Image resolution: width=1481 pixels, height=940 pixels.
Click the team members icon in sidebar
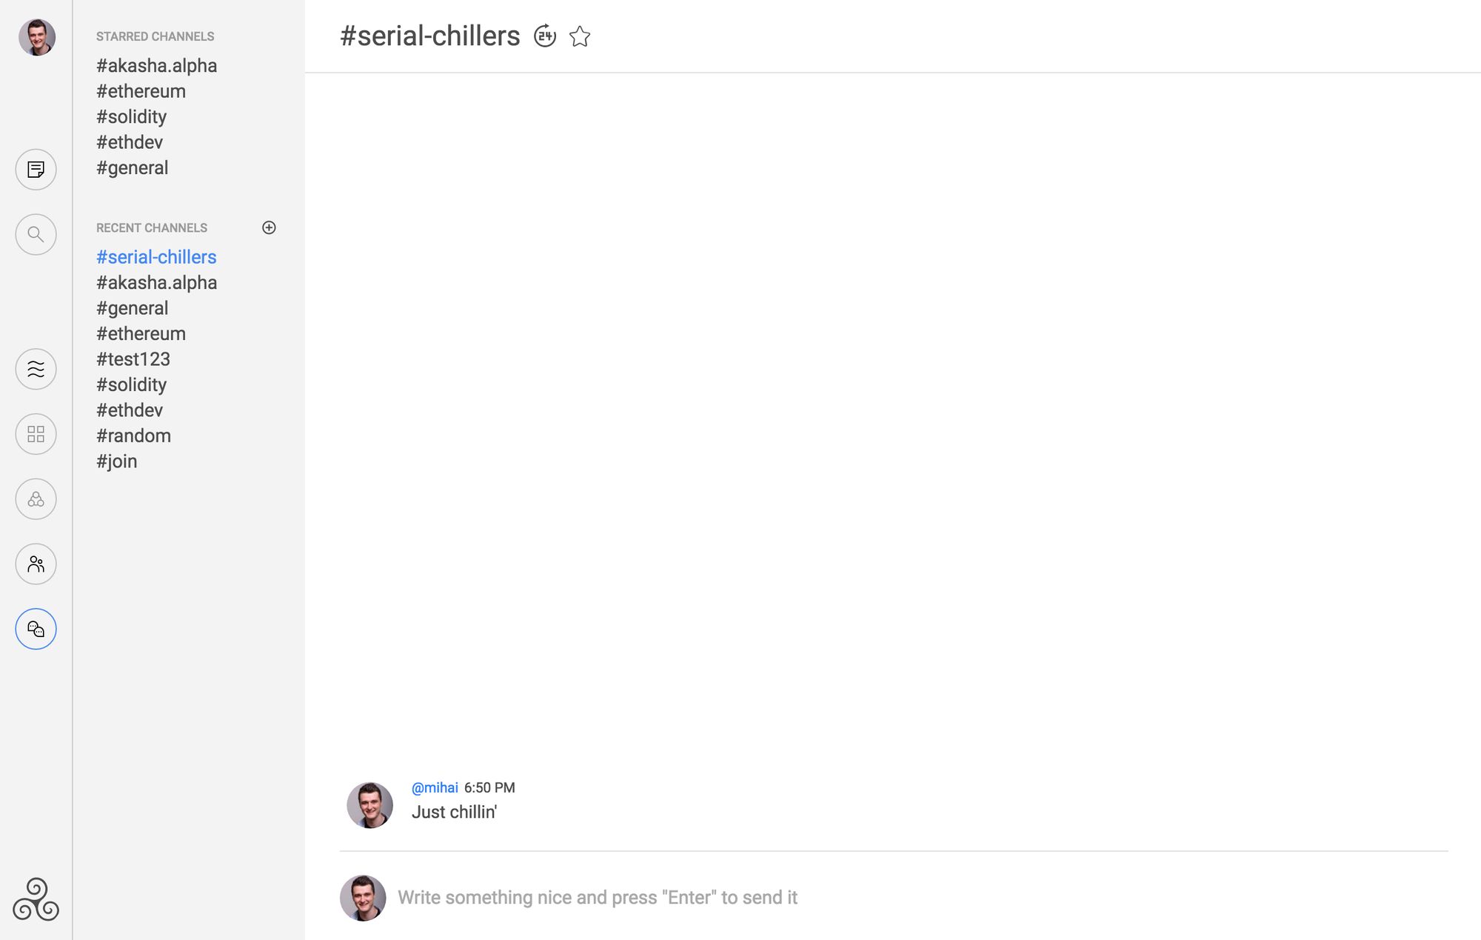click(x=36, y=562)
